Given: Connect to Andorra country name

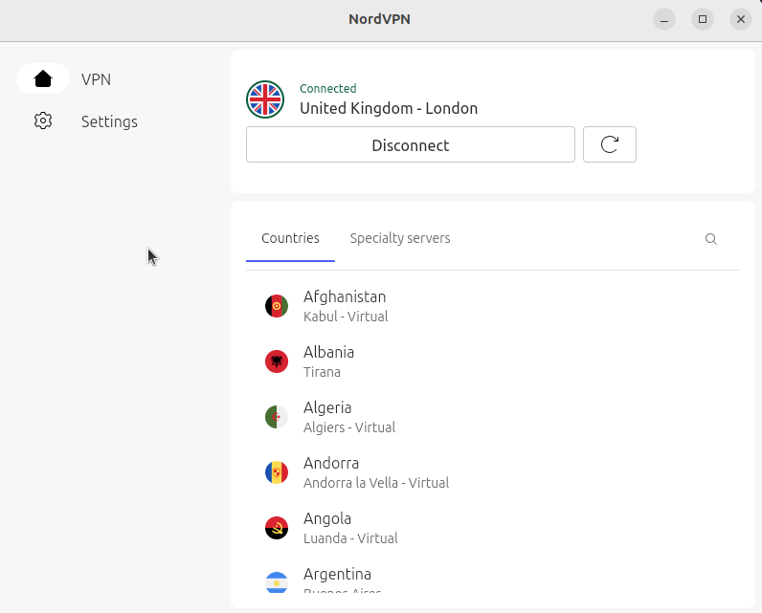Looking at the screenshot, I should click(x=331, y=463).
